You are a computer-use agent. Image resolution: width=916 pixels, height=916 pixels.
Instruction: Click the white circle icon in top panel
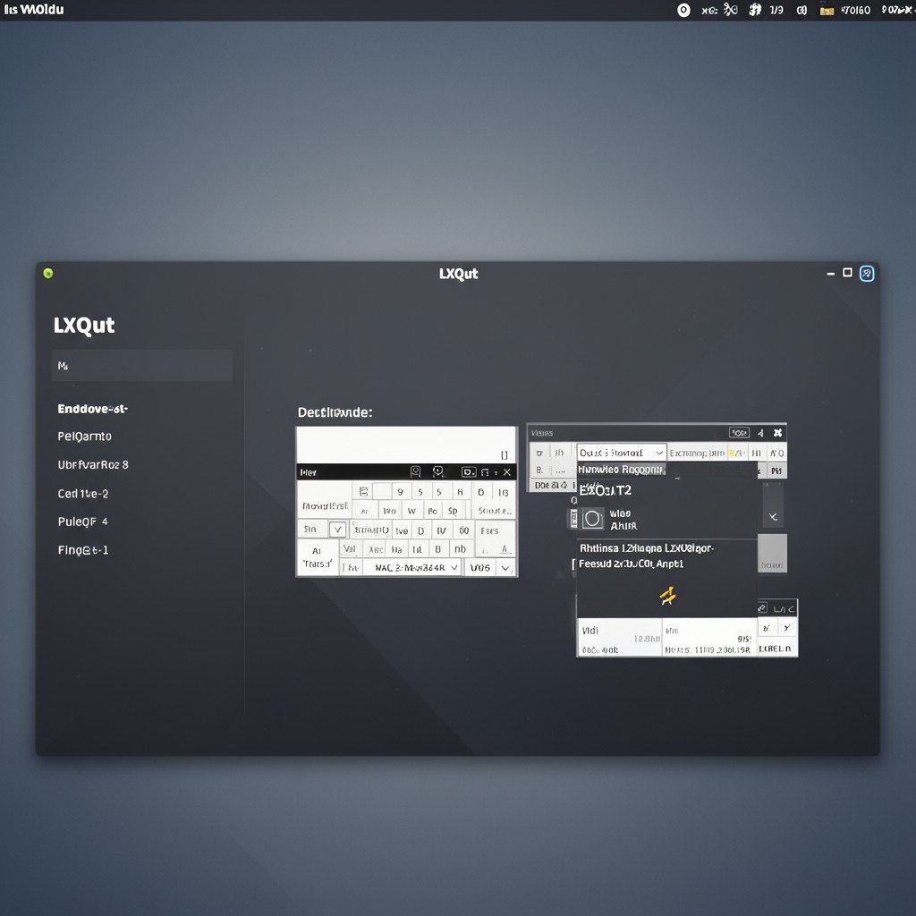tap(683, 10)
